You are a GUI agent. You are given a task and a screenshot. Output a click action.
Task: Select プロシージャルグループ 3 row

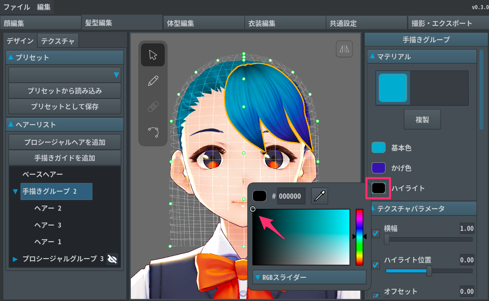point(63,259)
